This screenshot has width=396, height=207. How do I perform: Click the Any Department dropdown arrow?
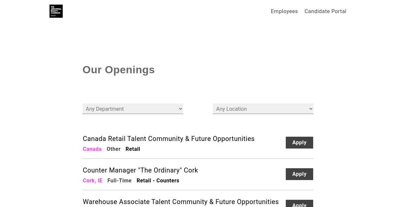coord(180,109)
